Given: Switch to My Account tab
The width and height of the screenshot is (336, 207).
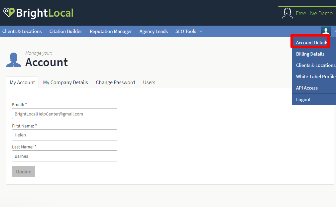Looking at the screenshot, I should pos(22,83).
